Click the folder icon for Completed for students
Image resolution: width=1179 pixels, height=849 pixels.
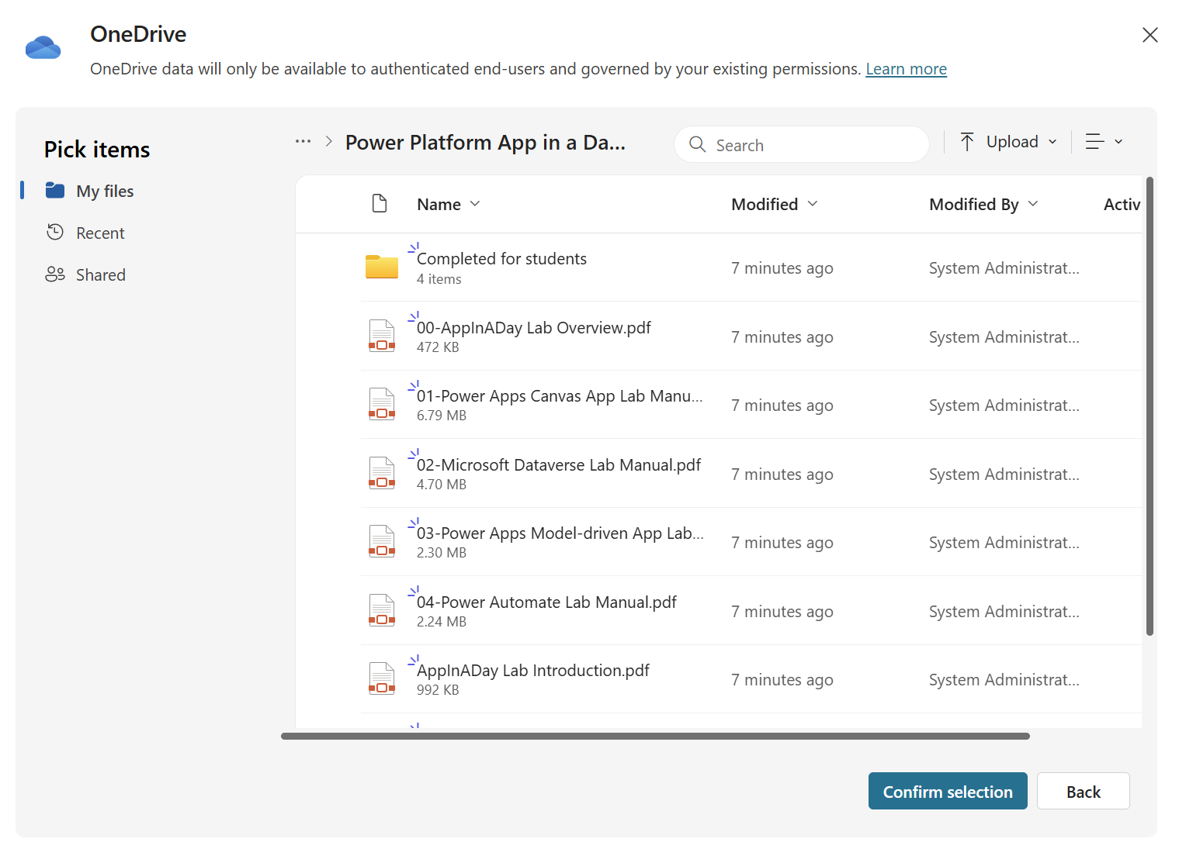point(381,266)
